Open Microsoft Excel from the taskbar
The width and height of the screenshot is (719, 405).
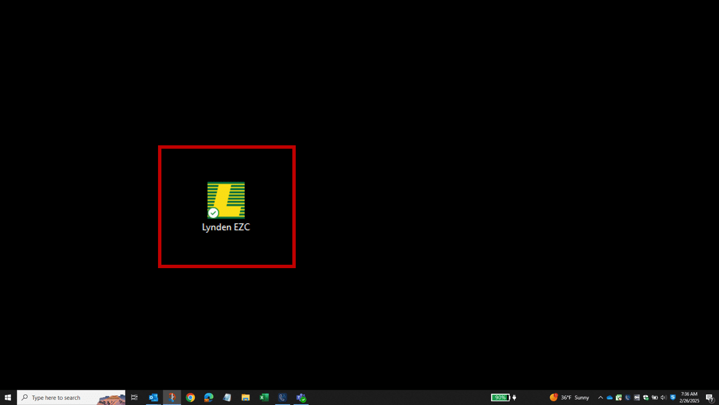tap(264, 397)
